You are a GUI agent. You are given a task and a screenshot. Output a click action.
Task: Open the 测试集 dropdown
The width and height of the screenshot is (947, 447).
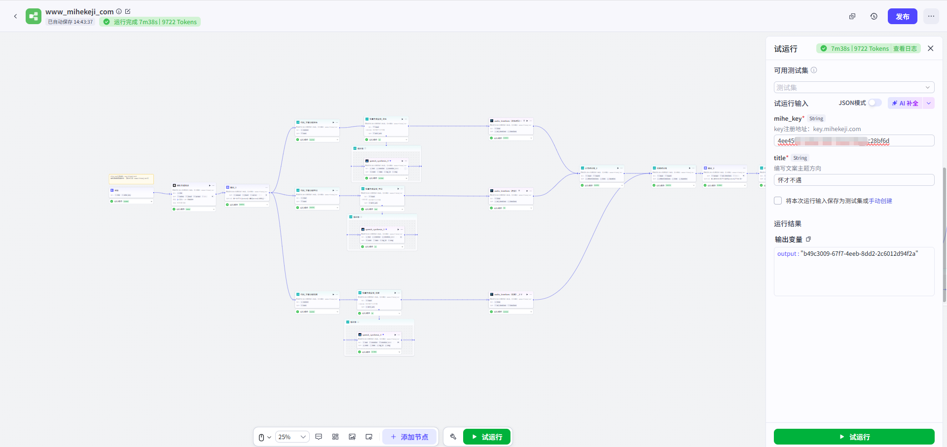[x=854, y=87]
